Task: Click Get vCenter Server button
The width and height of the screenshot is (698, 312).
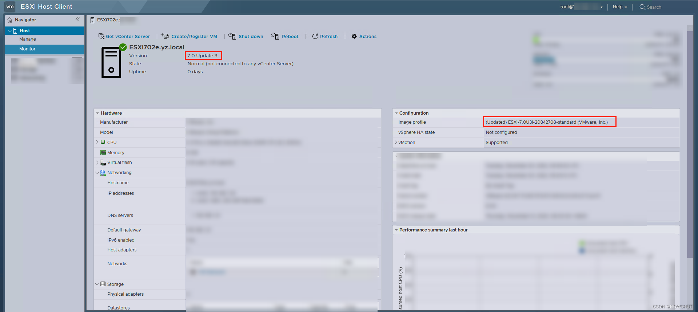Action: (124, 36)
